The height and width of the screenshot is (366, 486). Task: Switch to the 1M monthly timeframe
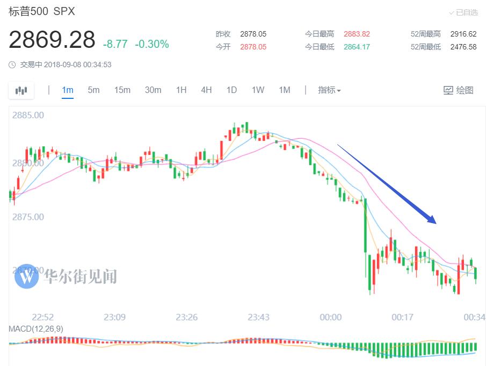pos(284,90)
